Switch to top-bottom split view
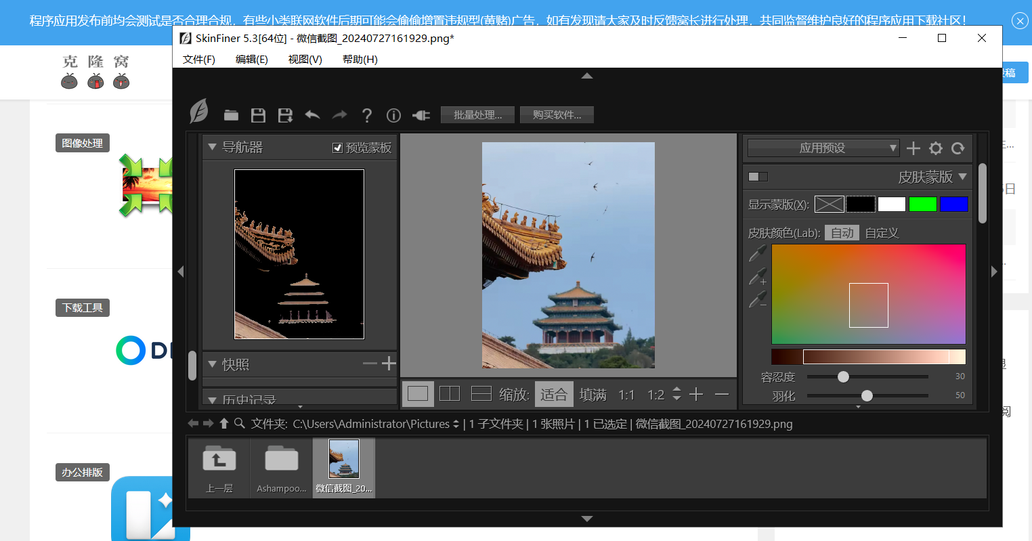Image resolution: width=1032 pixels, height=541 pixels. pos(481,393)
